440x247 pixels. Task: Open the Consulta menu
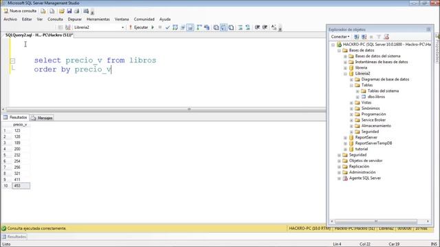click(55, 19)
